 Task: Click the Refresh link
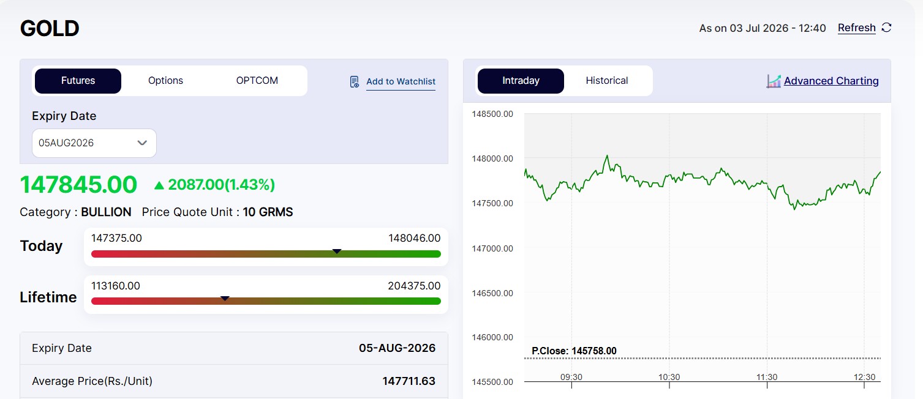click(857, 28)
